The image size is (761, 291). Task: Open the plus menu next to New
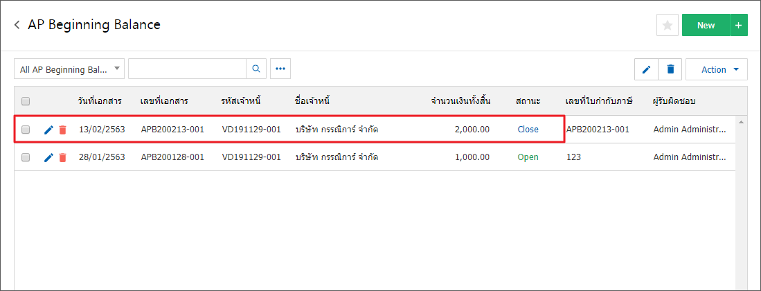point(739,25)
